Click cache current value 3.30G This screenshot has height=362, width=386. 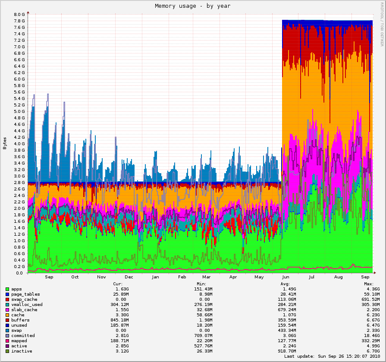(122, 315)
